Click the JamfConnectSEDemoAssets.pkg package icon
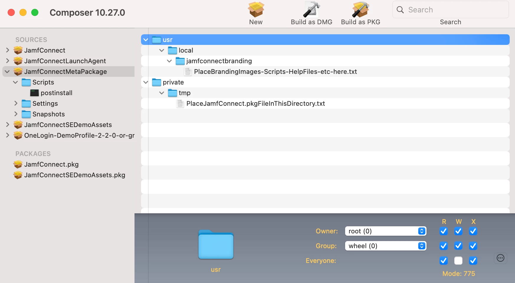This screenshot has height=283, width=515. click(x=18, y=175)
